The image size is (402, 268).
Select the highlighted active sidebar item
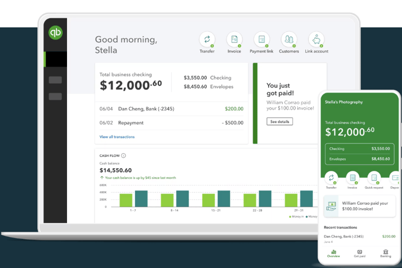pos(55,59)
